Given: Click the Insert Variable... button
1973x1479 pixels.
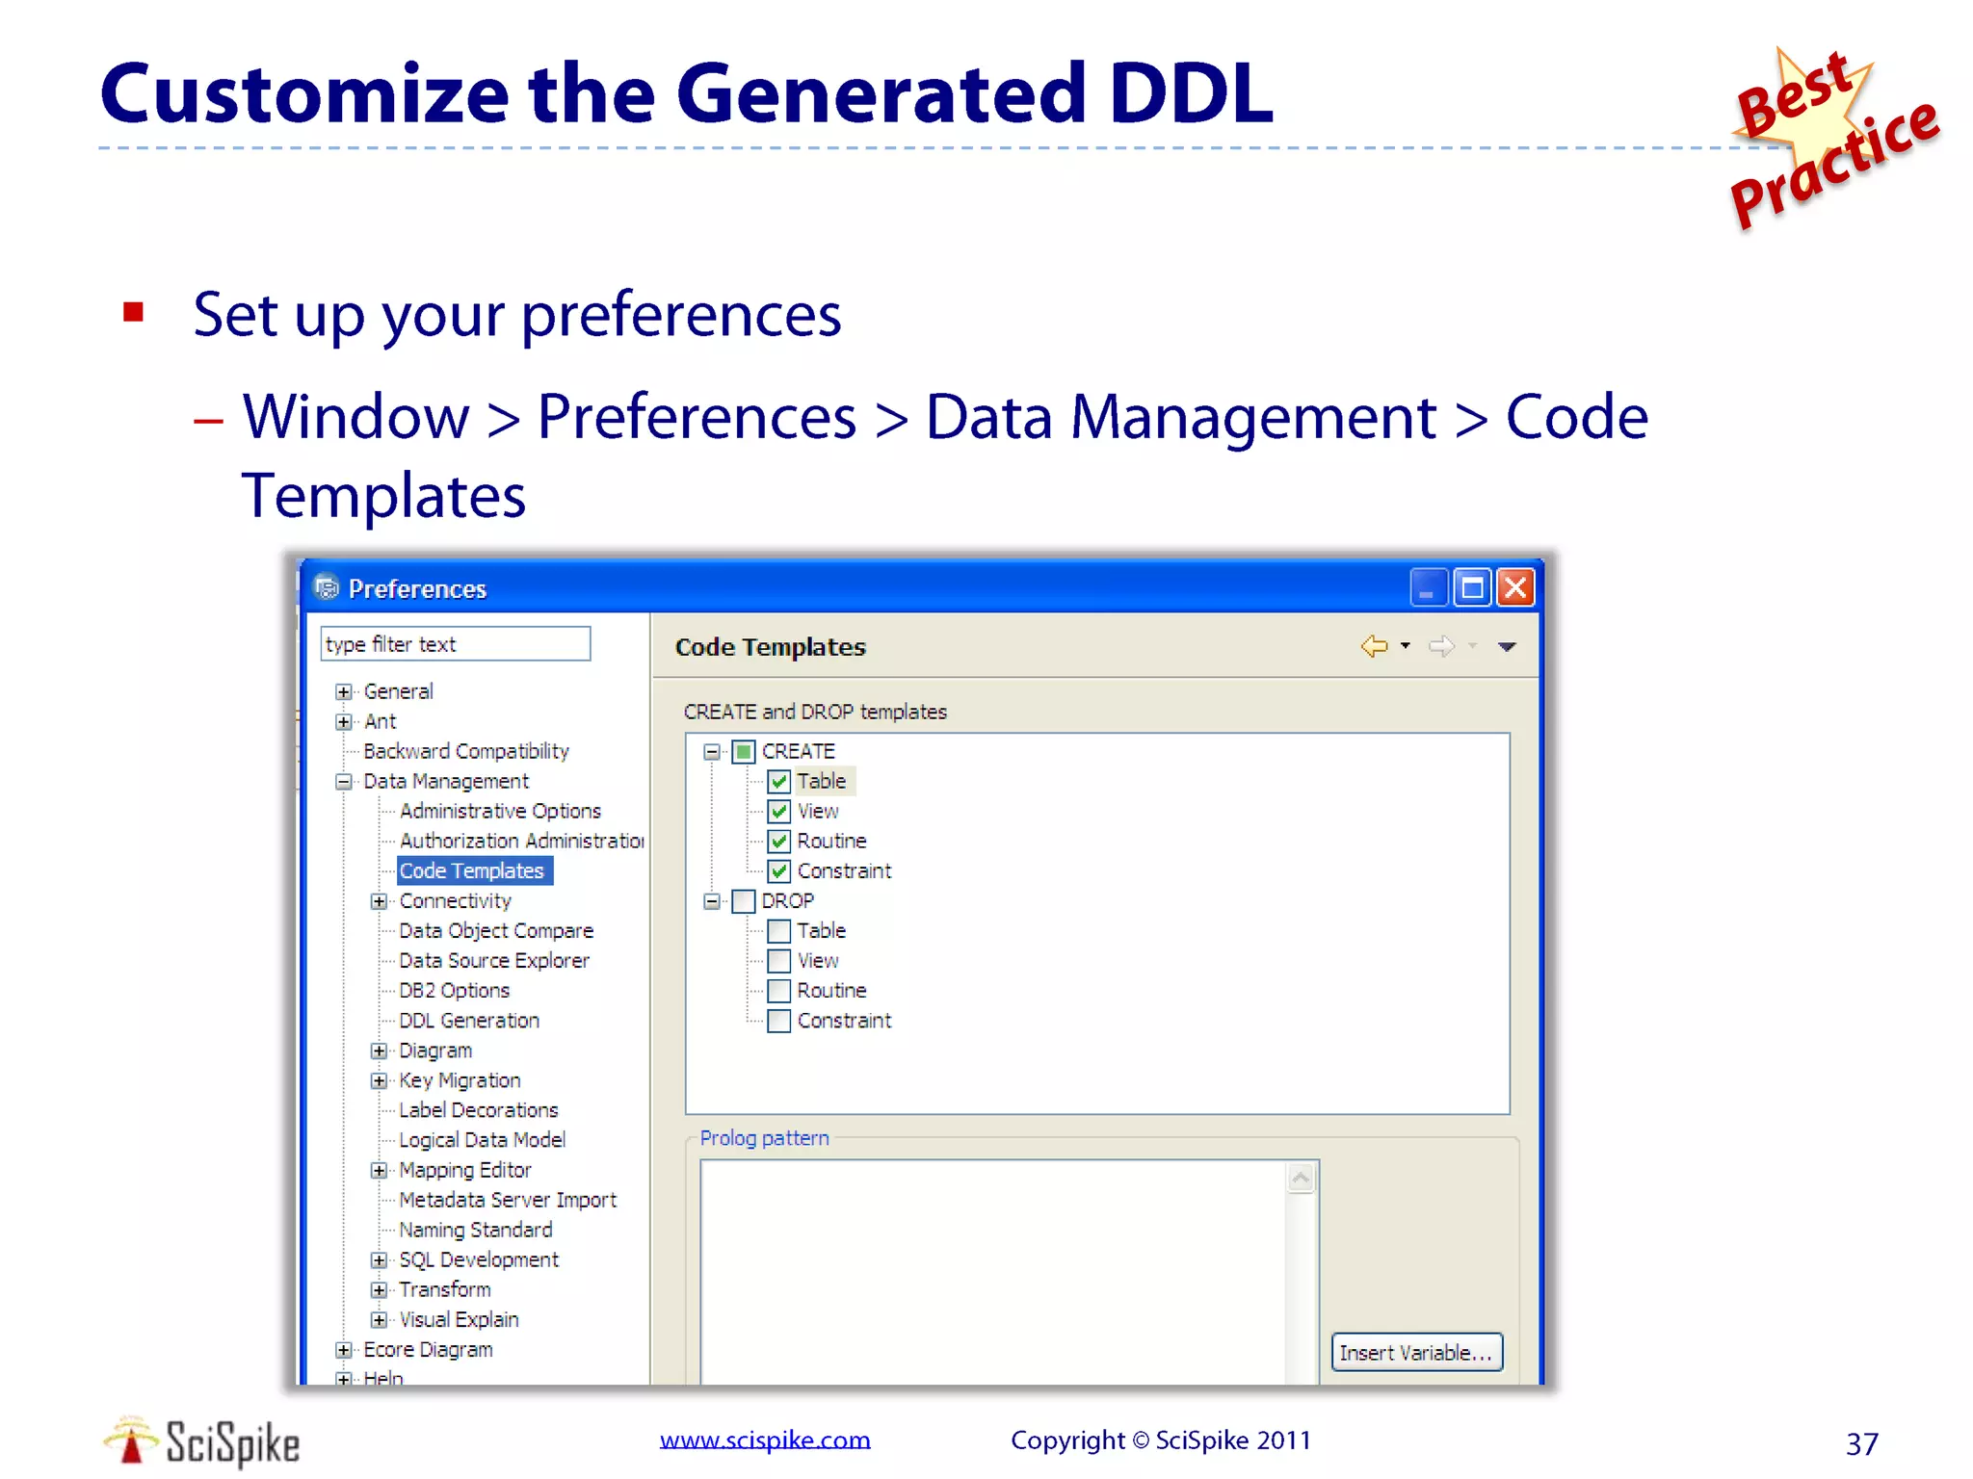Looking at the screenshot, I should pyautogui.click(x=1415, y=1353).
